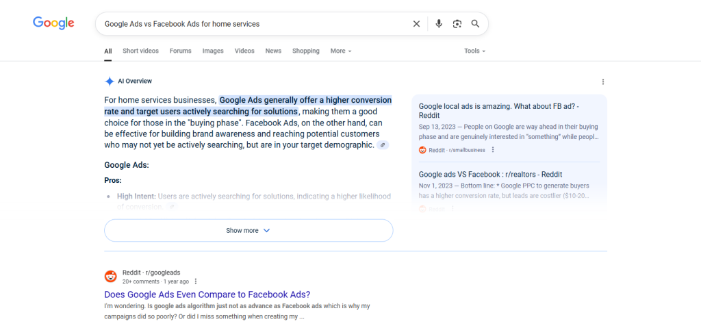Screen dimensions: 701x326
Task: Select the All results tab
Action: (x=108, y=51)
